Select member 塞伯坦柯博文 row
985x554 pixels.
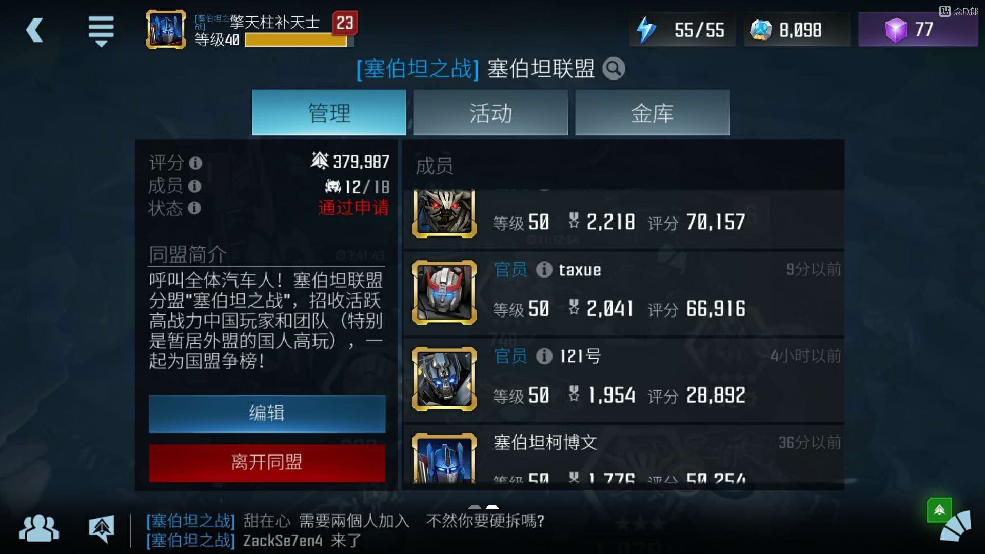click(623, 457)
